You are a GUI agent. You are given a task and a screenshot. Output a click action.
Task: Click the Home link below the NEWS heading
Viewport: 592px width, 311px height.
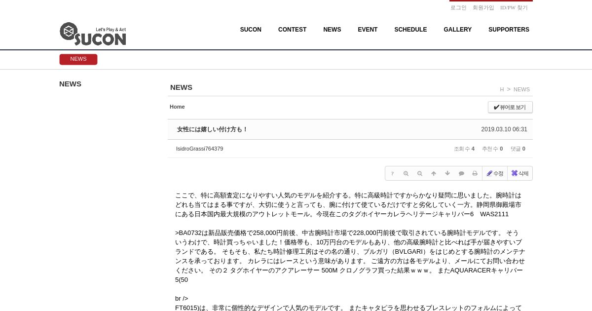(177, 107)
